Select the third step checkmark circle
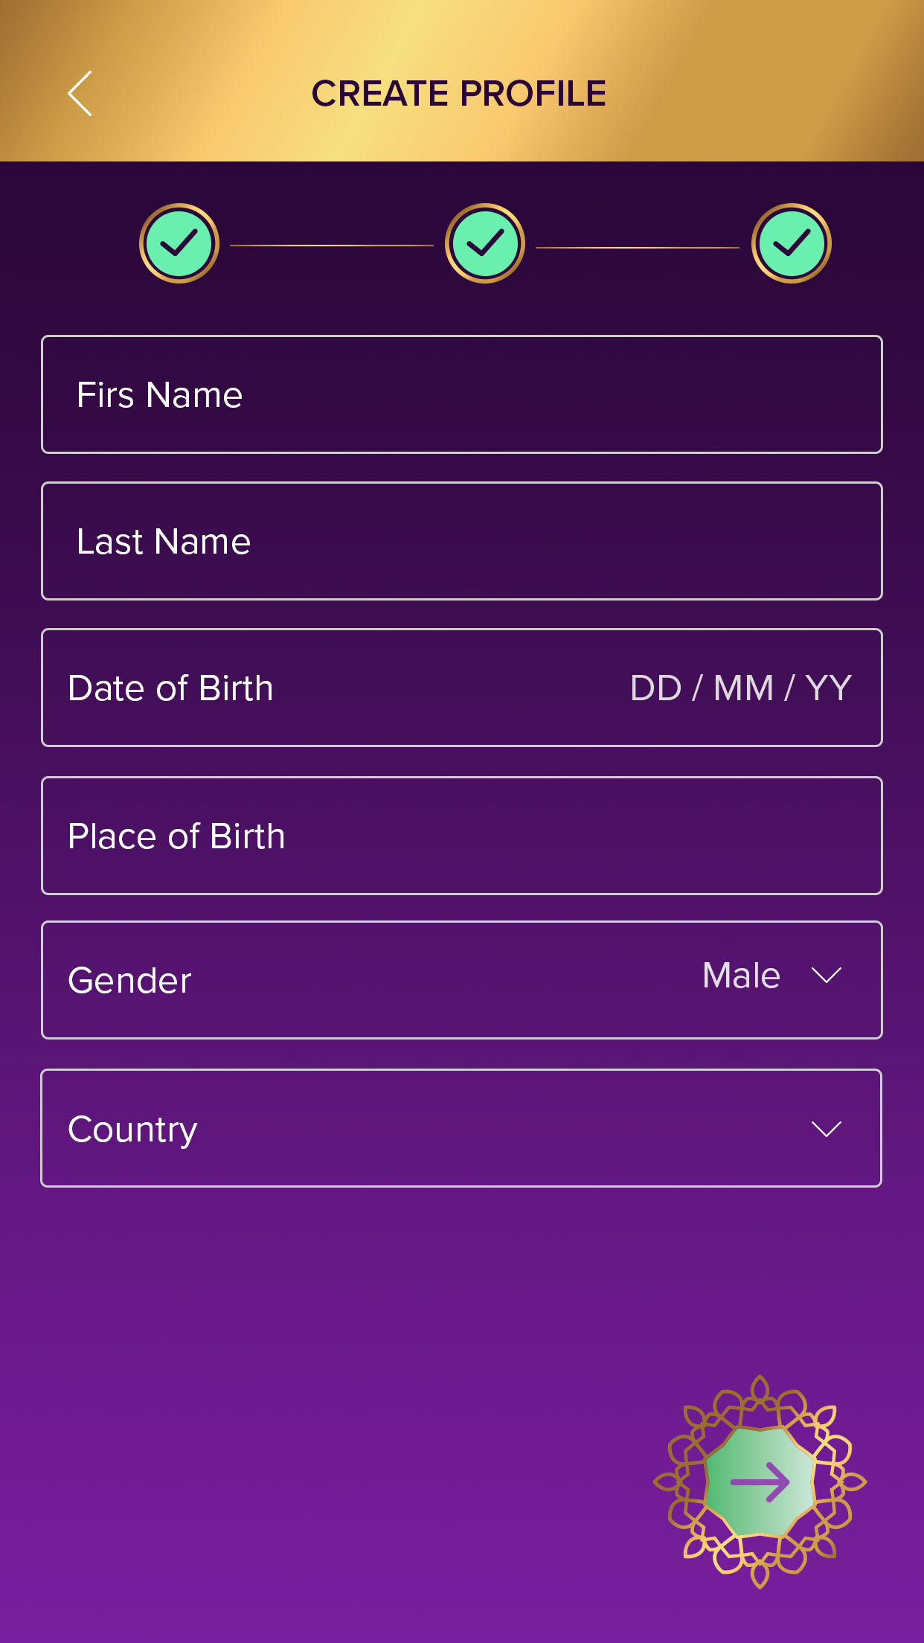This screenshot has height=1643, width=924. point(791,243)
